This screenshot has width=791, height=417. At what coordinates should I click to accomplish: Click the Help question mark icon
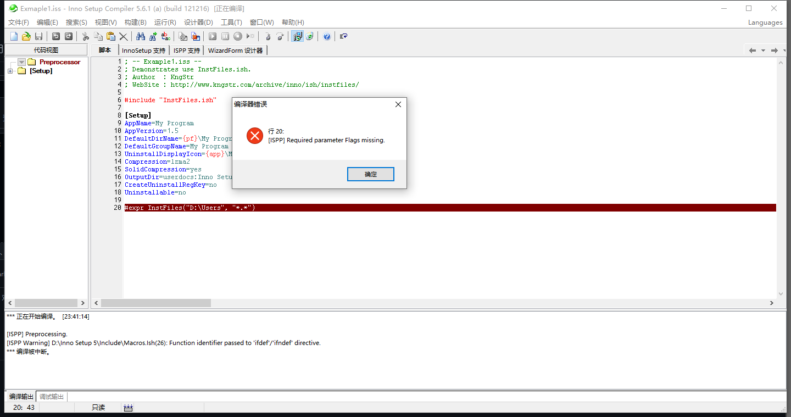pyautogui.click(x=327, y=36)
